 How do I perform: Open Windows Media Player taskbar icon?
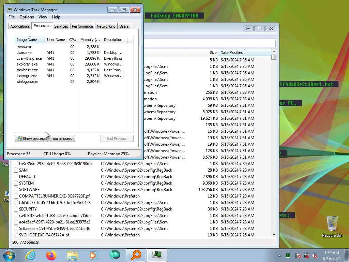[x=93, y=255]
